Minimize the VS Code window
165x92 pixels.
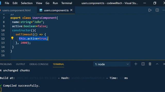coord(145,3)
